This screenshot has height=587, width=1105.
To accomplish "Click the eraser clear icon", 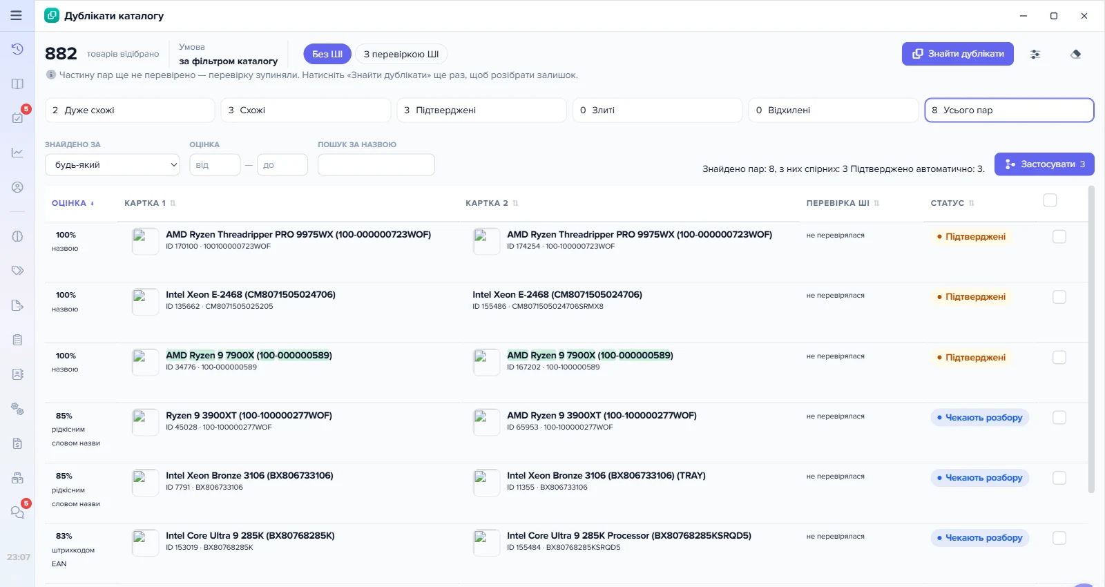I will point(1075,54).
